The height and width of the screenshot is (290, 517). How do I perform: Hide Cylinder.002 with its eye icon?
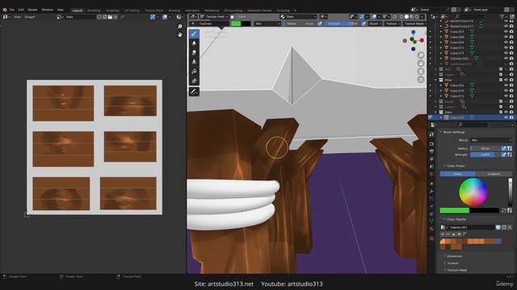tap(506, 59)
